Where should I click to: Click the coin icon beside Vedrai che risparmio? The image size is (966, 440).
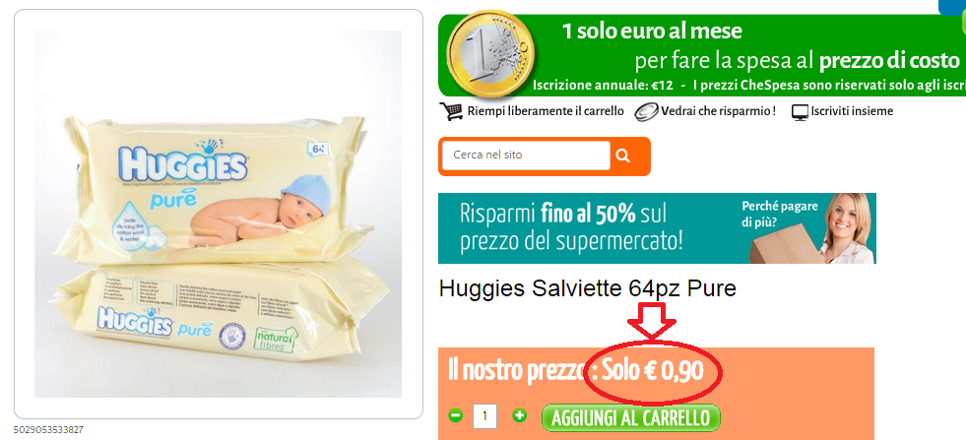[647, 111]
